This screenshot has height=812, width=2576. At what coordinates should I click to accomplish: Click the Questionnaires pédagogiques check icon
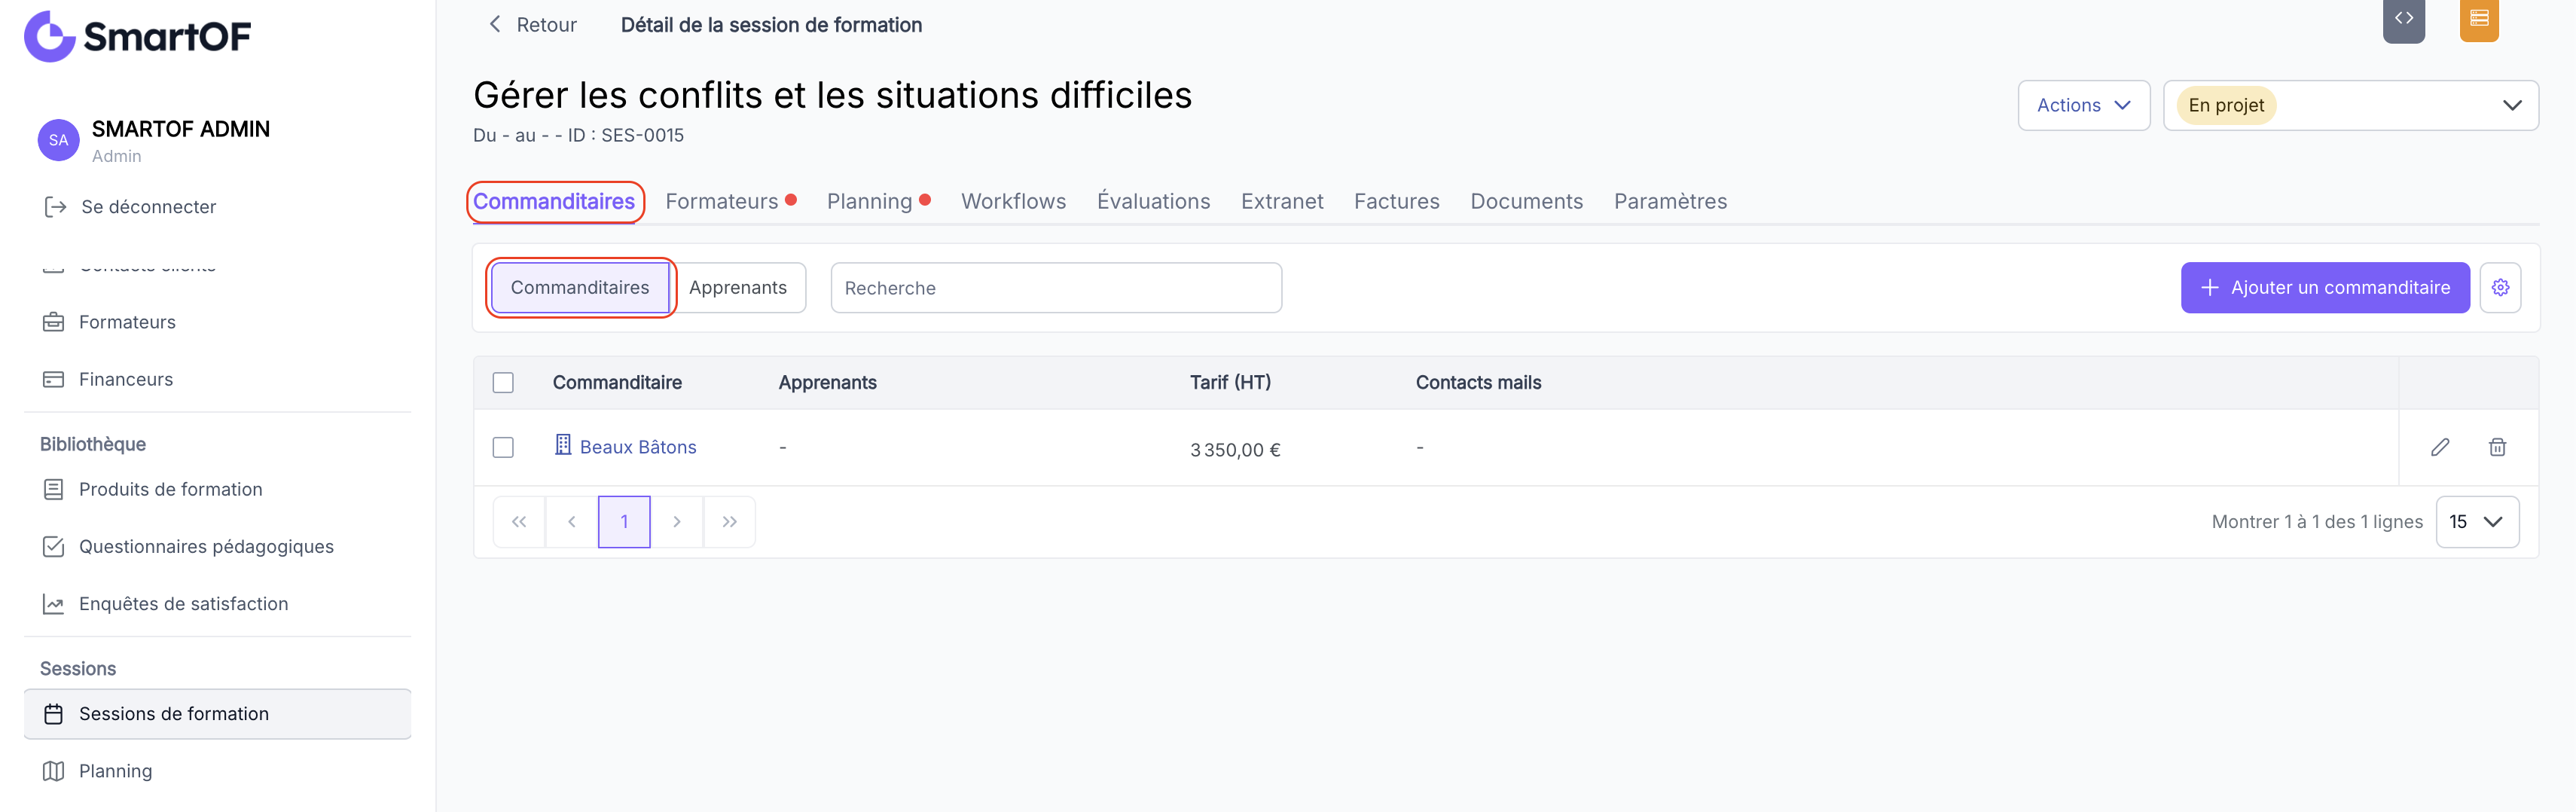(53, 546)
